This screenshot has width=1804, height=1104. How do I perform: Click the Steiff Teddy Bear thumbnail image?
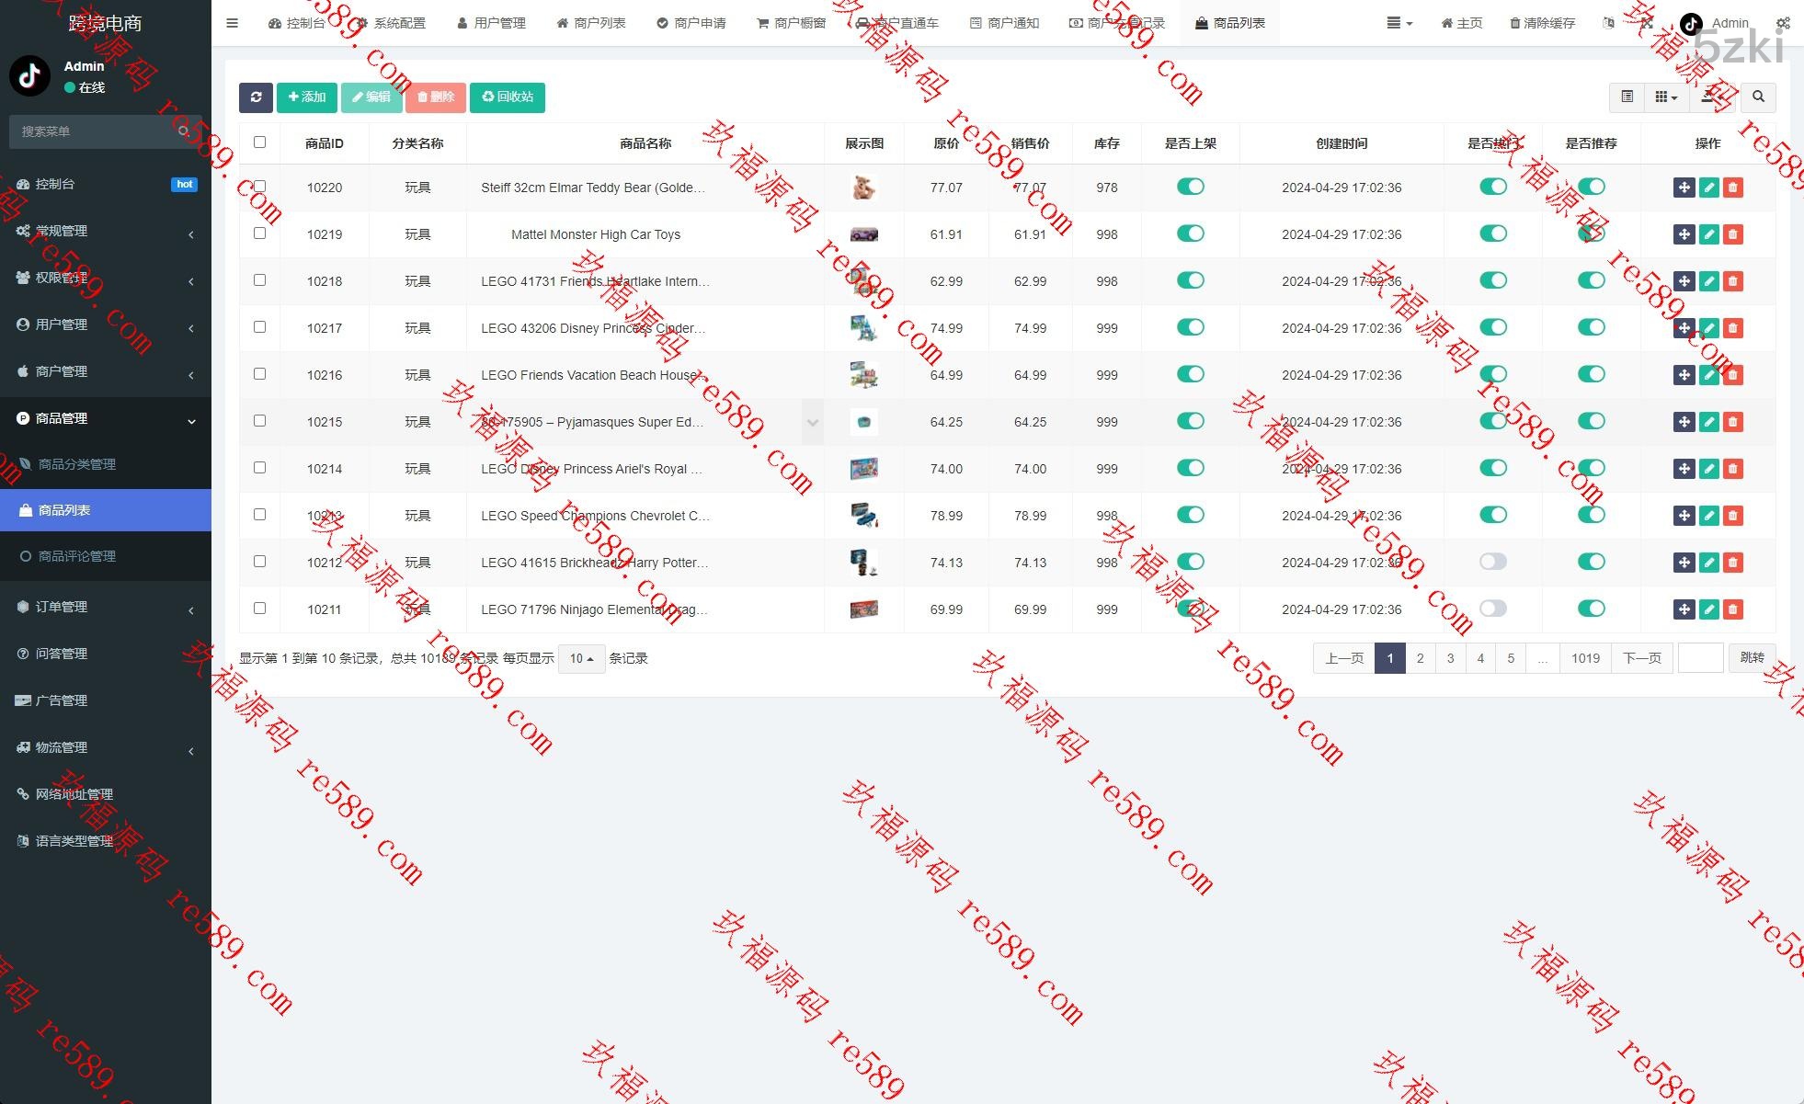[863, 188]
